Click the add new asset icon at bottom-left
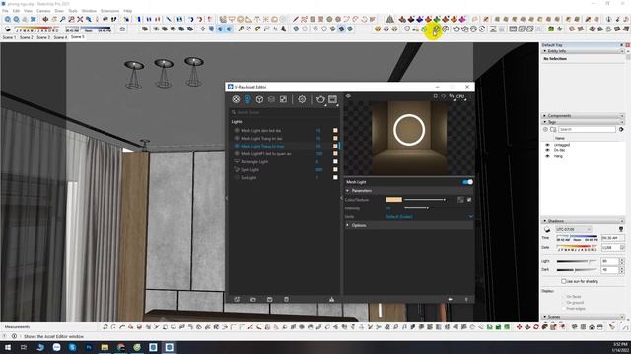This screenshot has width=631, height=354. (x=237, y=299)
